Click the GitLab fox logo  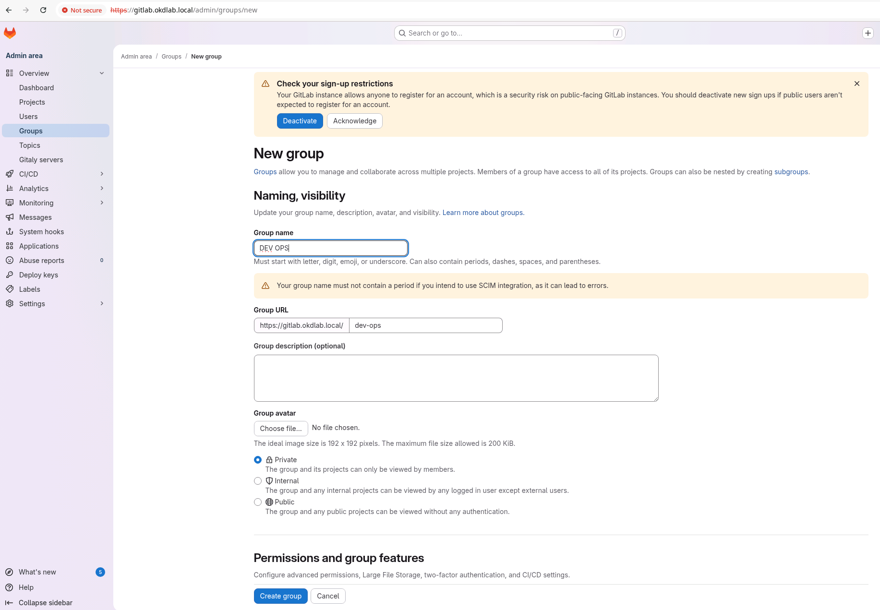pos(10,33)
